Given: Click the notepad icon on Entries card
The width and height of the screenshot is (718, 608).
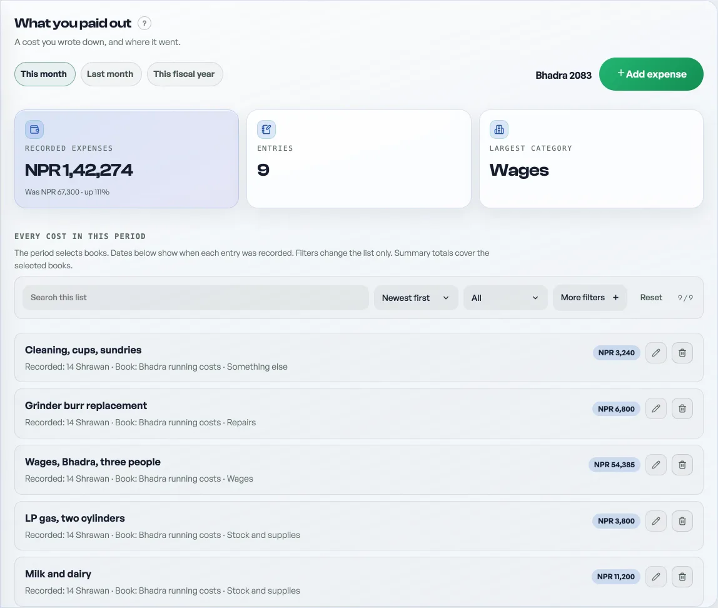Looking at the screenshot, I should pyautogui.click(x=266, y=129).
